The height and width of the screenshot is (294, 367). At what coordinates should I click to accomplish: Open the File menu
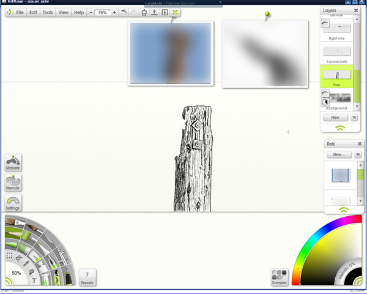(20, 12)
